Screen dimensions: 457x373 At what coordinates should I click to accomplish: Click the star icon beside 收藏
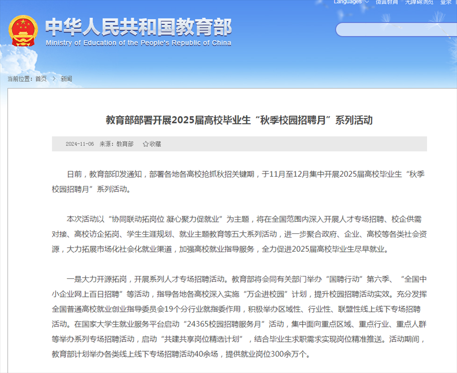click(145, 144)
